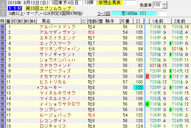Click the up arrow race navigation icon
The height and width of the screenshot is (128, 191).
[x=3, y=4]
